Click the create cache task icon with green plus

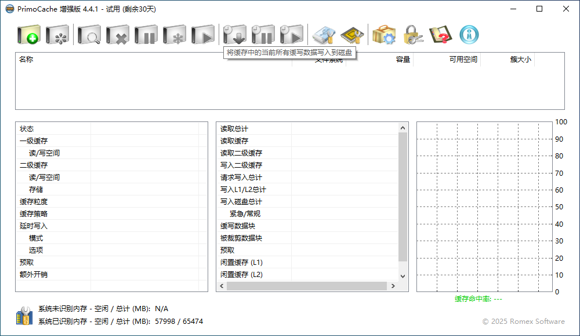pyautogui.click(x=28, y=35)
